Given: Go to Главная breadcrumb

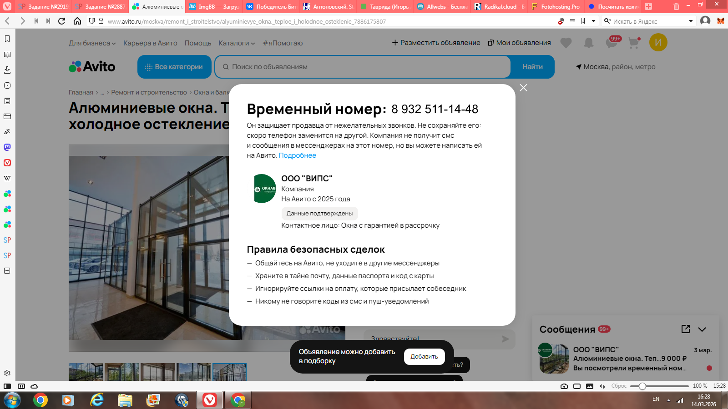Looking at the screenshot, I should pyautogui.click(x=81, y=92).
